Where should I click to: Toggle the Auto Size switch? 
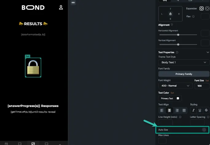point(204,130)
